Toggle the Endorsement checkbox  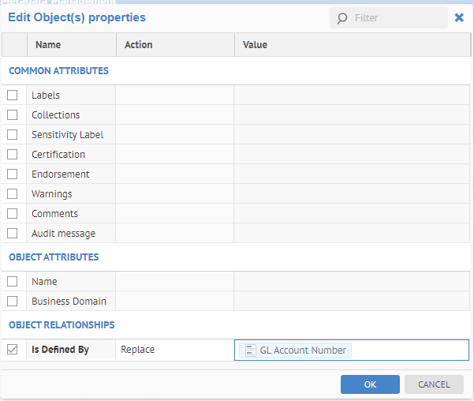point(13,174)
